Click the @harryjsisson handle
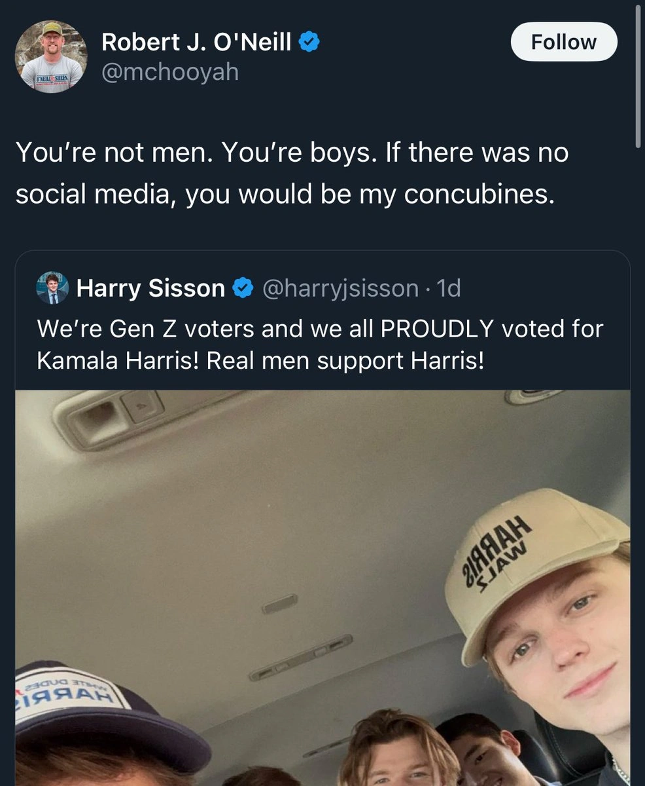Viewport: 645px width, 786px height. (x=340, y=288)
